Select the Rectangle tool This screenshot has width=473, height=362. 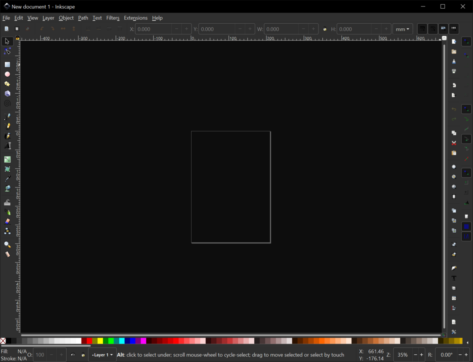tap(7, 65)
